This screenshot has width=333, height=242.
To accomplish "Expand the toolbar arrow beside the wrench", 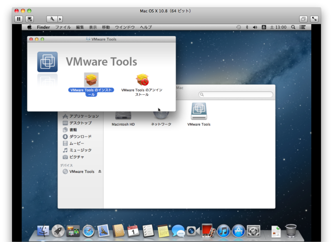I will [60, 19].
